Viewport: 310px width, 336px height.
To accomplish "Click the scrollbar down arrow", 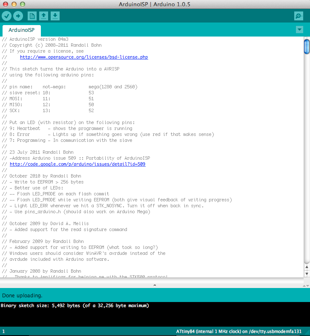I will coord(307,274).
